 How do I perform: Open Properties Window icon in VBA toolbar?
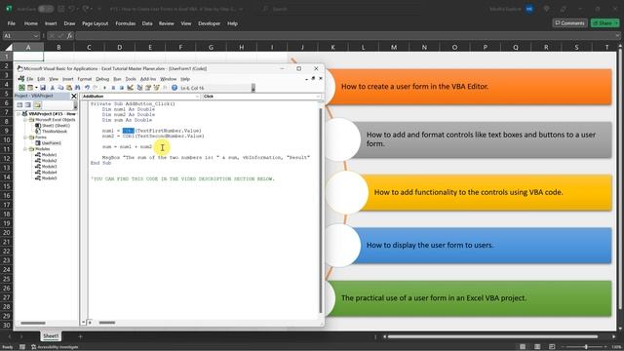coord(148,88)
